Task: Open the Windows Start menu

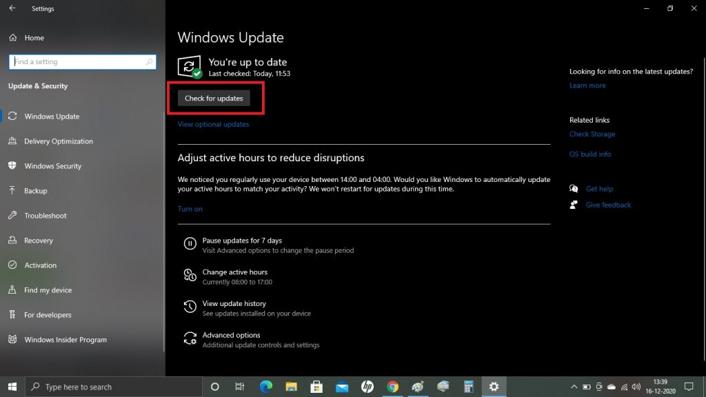Action: [12, 387]
